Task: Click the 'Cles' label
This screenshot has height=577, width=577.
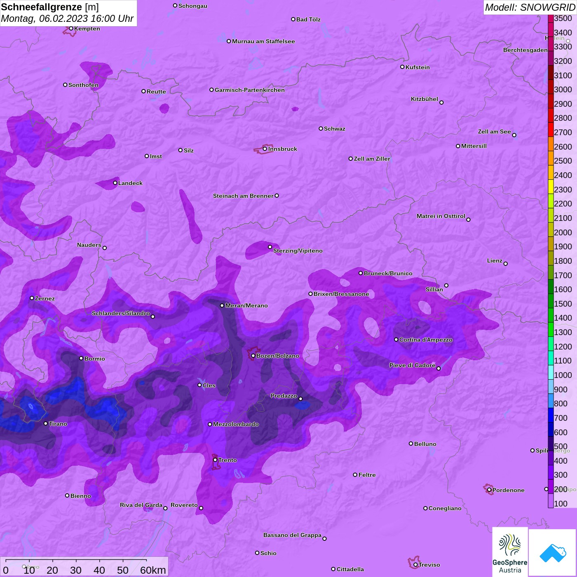Action: point(209,385)
